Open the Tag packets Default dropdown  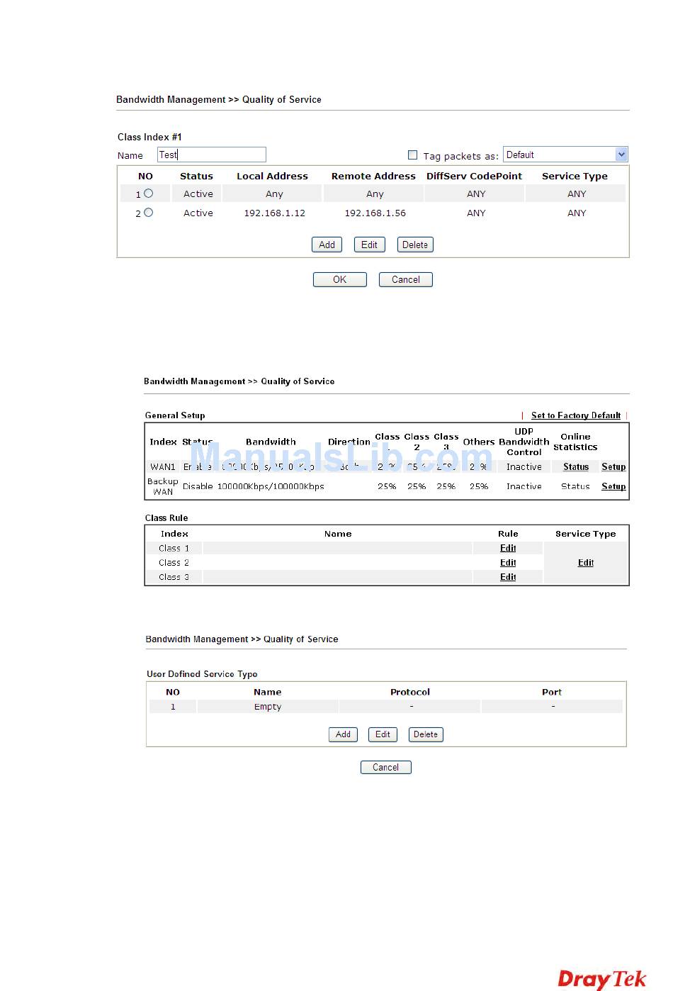coord(565,155)
